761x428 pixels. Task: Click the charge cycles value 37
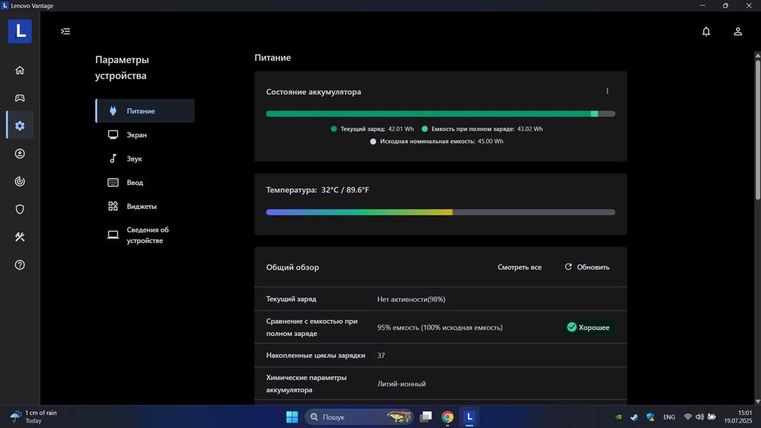[381, 356]
